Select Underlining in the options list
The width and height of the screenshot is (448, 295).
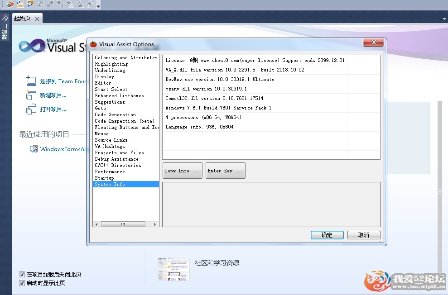126,70
